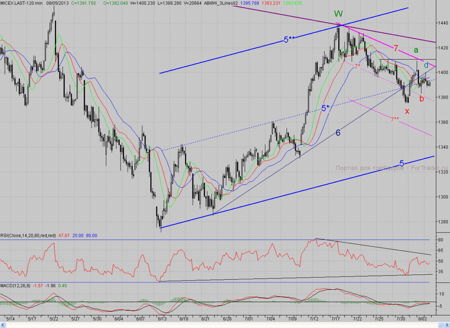
Task: Select the teal d wave label
Action: pos(426,65)
